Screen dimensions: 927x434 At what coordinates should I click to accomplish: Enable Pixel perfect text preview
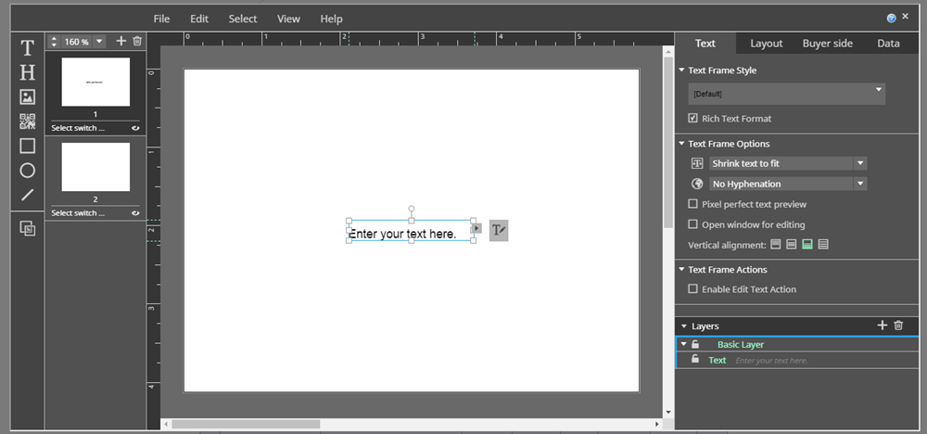[x=692, y=204]
